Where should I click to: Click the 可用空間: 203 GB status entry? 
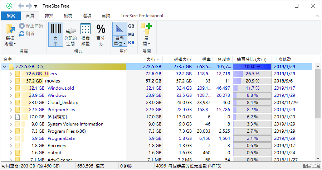click(31, 166)
